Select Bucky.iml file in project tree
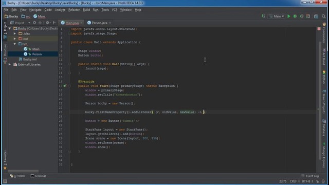This screenshot has height=185, width=329. pyautogui.click(x=30, y=60)
